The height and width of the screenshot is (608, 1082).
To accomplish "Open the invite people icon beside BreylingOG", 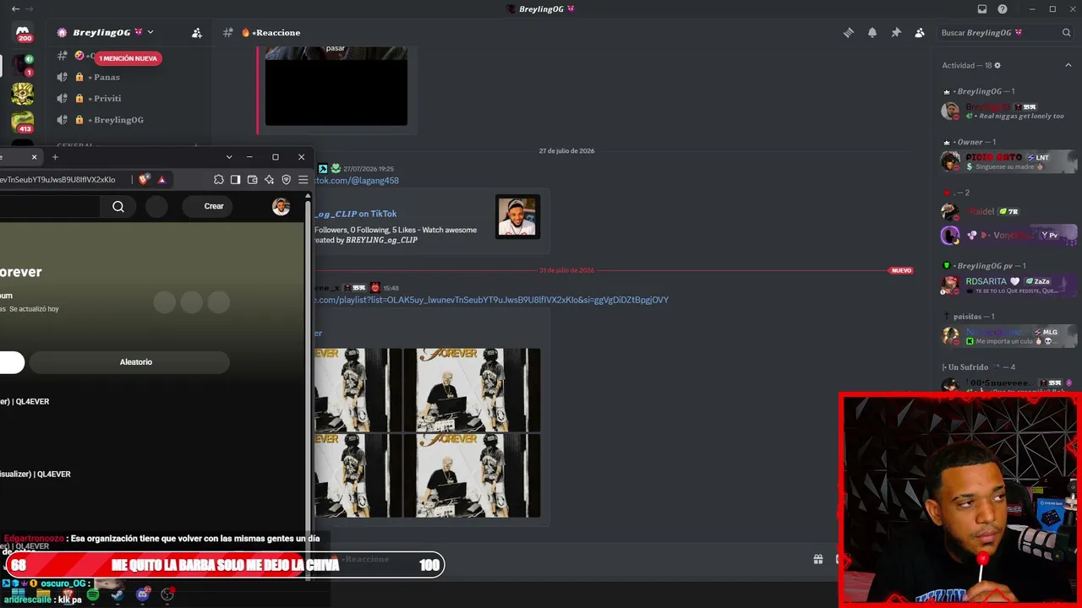I will pos(197,33).
